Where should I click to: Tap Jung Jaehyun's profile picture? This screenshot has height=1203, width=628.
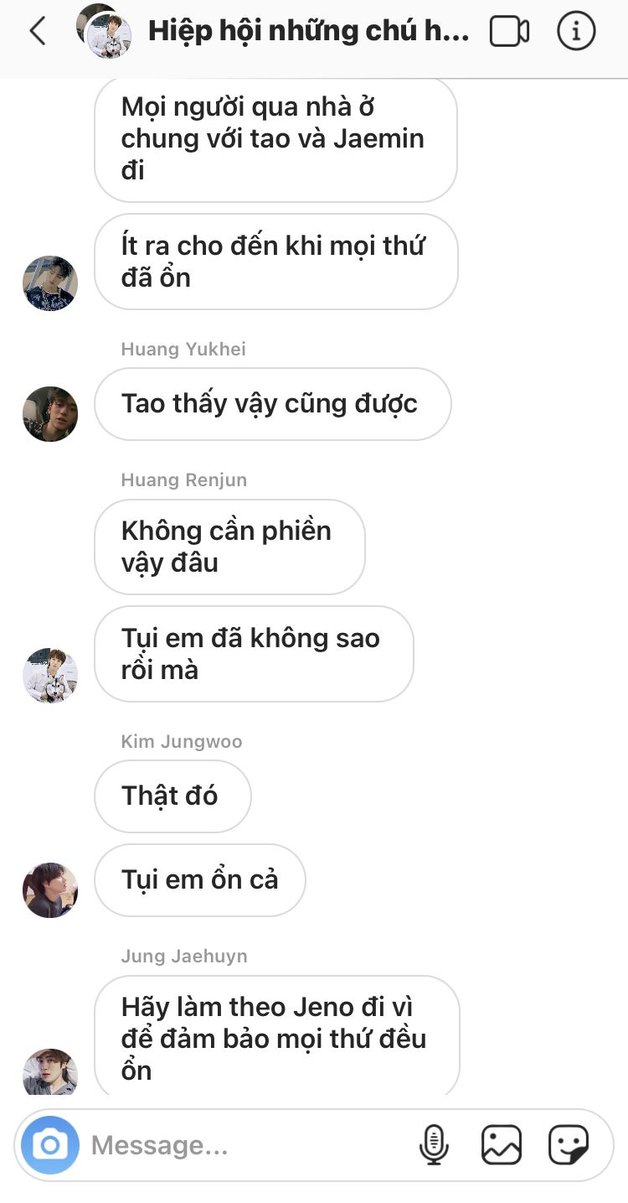tap(50, 1072)
